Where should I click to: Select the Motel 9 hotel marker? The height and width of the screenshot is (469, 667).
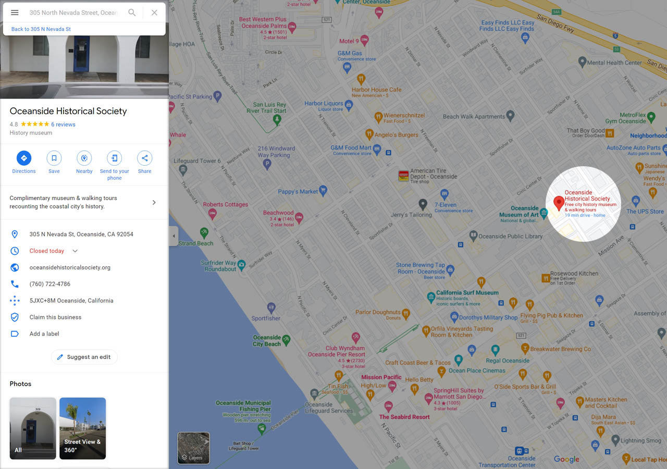[x=365, y=40]
